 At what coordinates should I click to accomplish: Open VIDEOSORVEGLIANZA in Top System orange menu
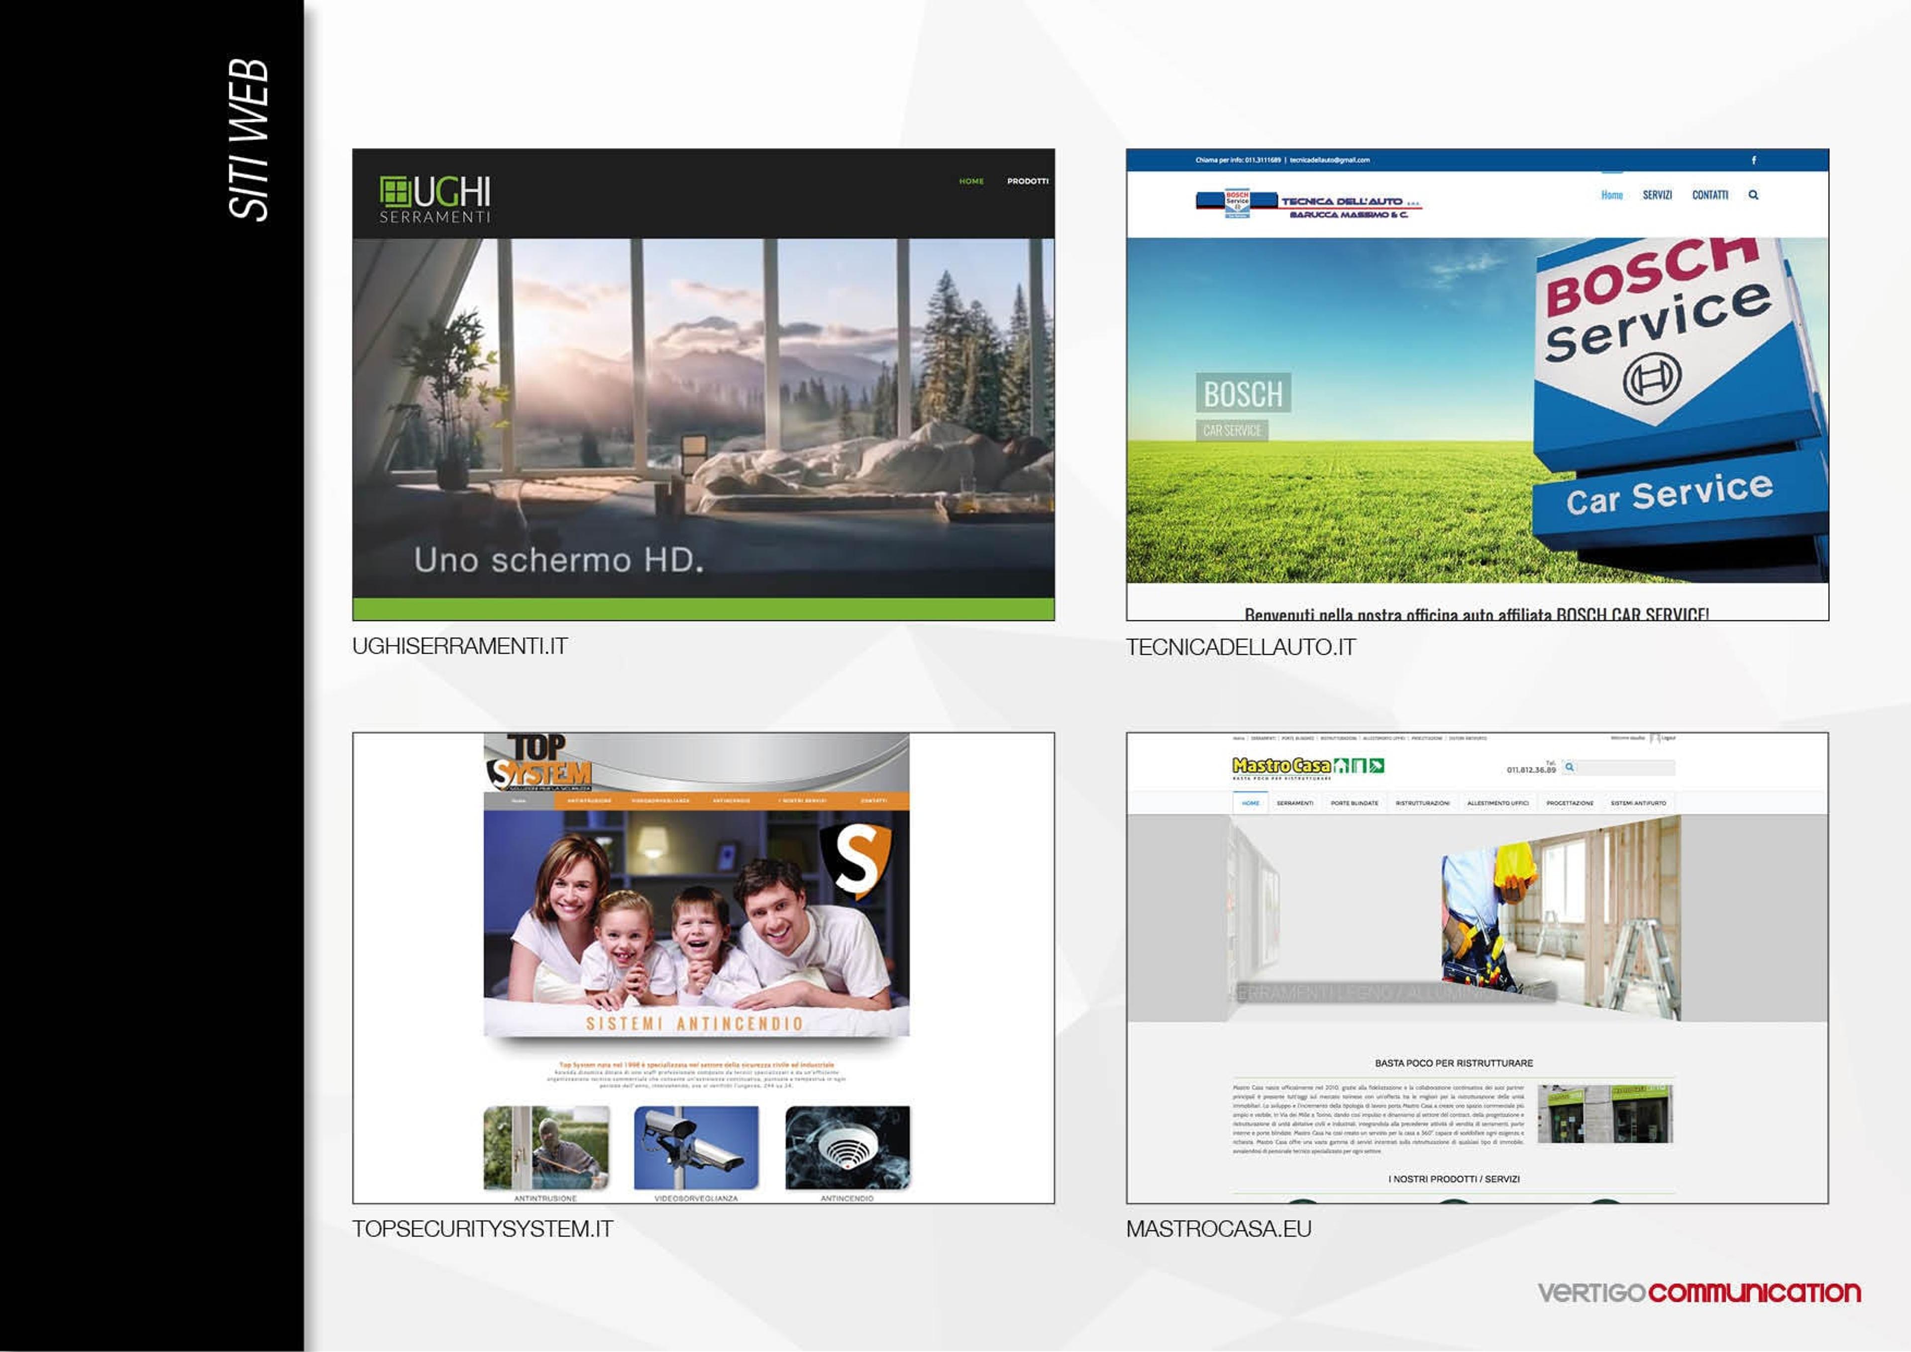659,801
